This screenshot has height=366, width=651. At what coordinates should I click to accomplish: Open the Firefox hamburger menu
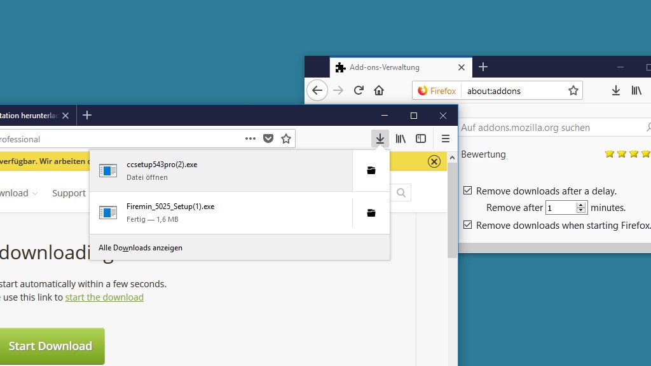[x=446, y=139]
